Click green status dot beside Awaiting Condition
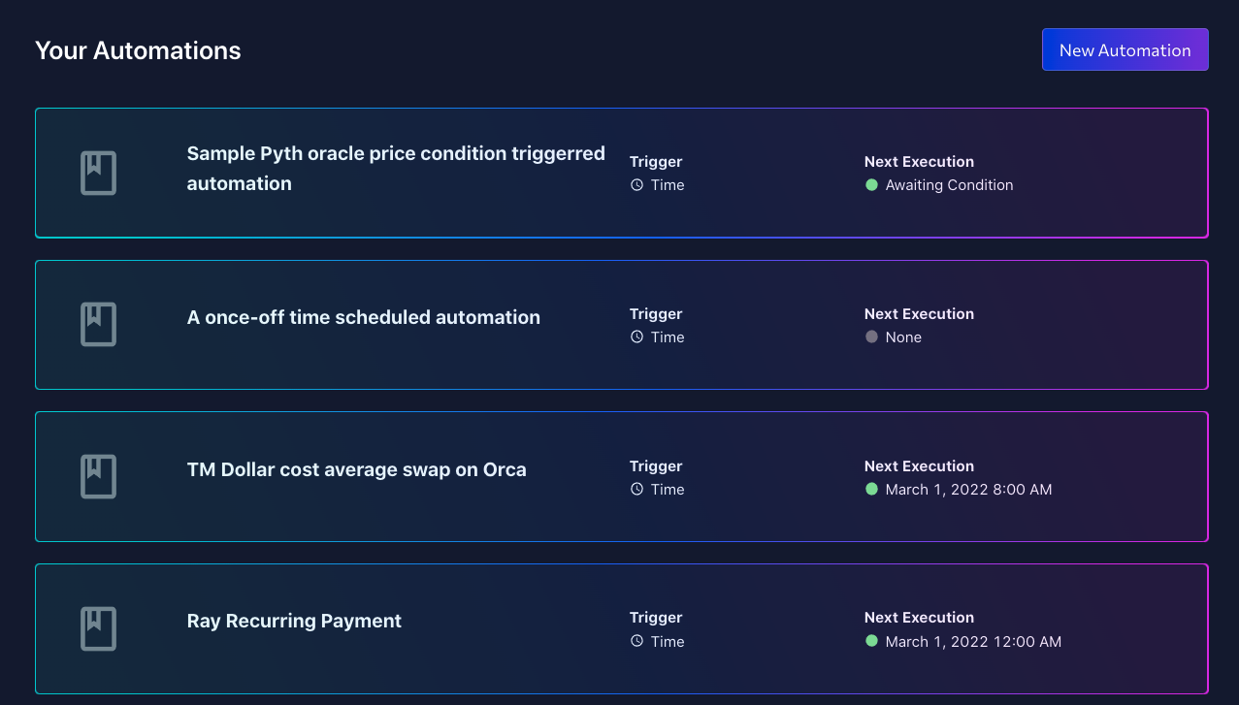Viewport: 1239px width, 705px height. click(871, 185)
